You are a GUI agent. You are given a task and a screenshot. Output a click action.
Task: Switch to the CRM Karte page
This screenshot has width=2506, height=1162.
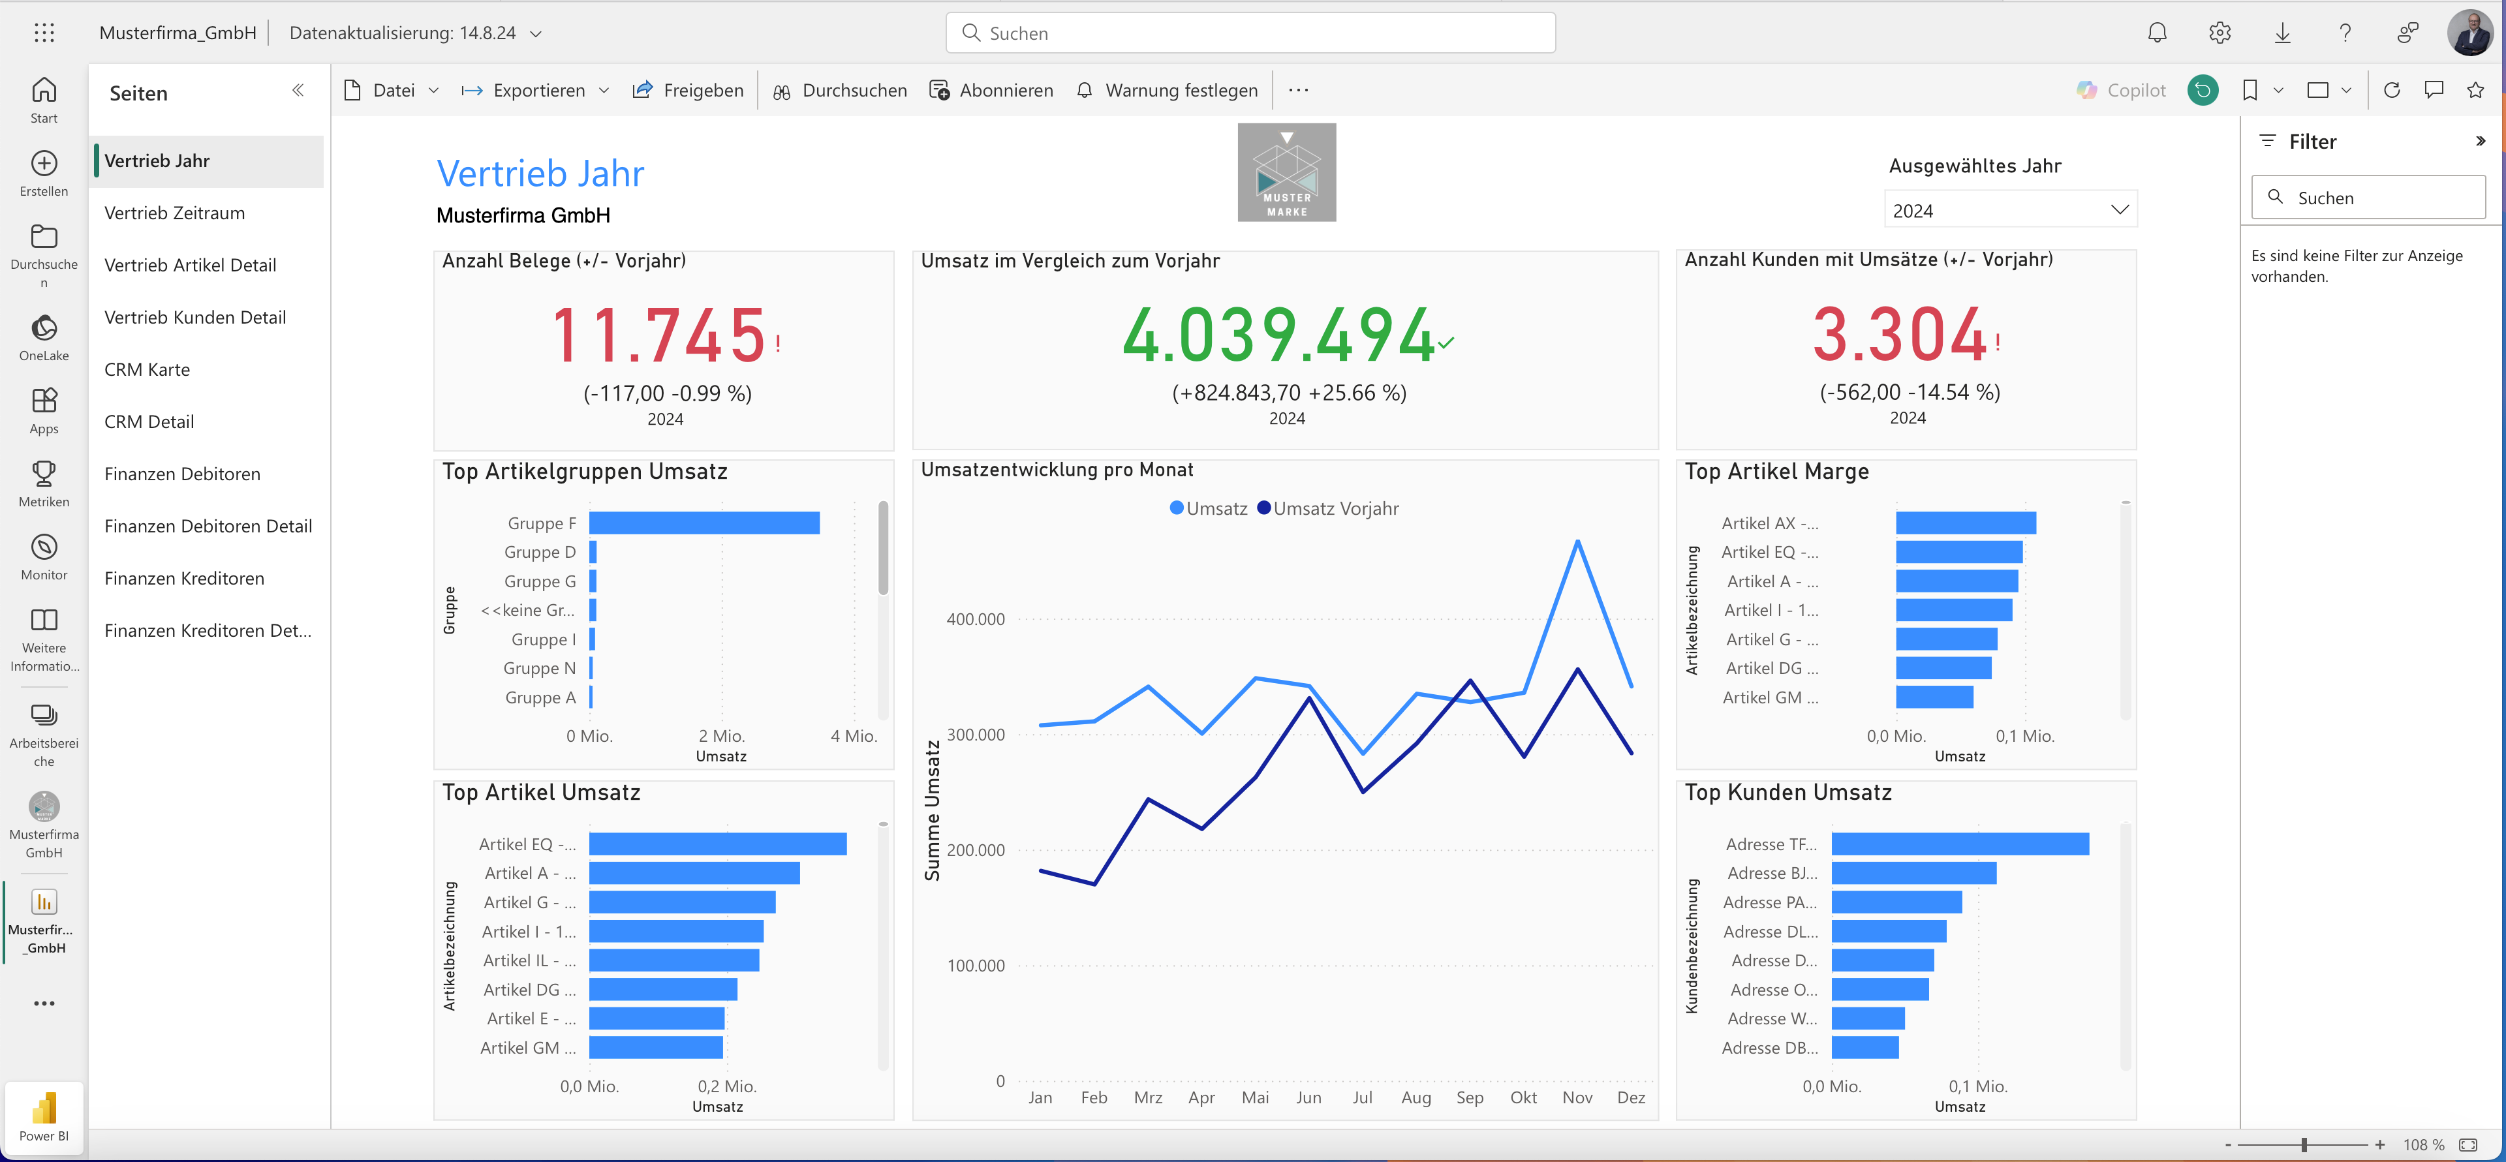pyautogui.click(x=147, y=369)
